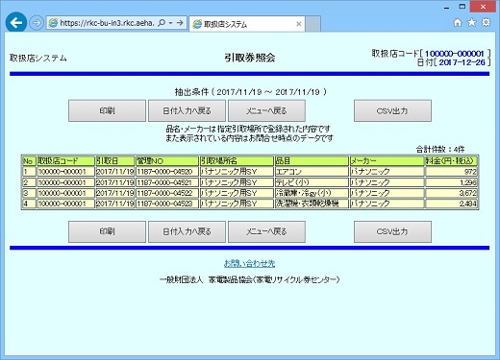Open favorites star icon
Viewport: 500px width, 360px height.
pos(472,22)
